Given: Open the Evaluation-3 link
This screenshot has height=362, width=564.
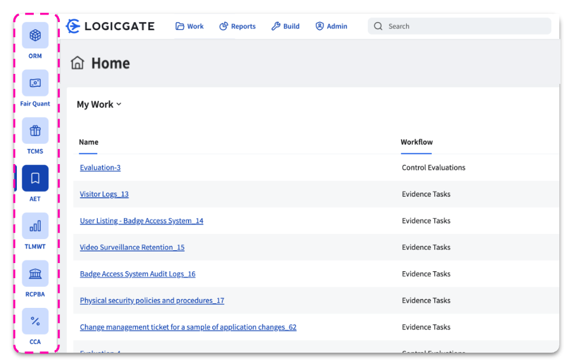Looking at the screenshot, I should [x=100, y=168].
